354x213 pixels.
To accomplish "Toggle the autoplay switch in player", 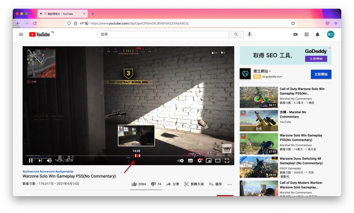I will coord(180,161).
